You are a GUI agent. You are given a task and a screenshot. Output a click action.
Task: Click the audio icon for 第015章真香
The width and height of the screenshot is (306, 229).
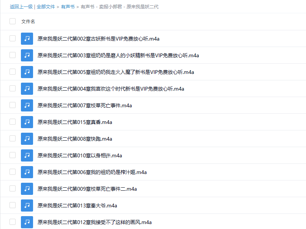pos(27,122)
